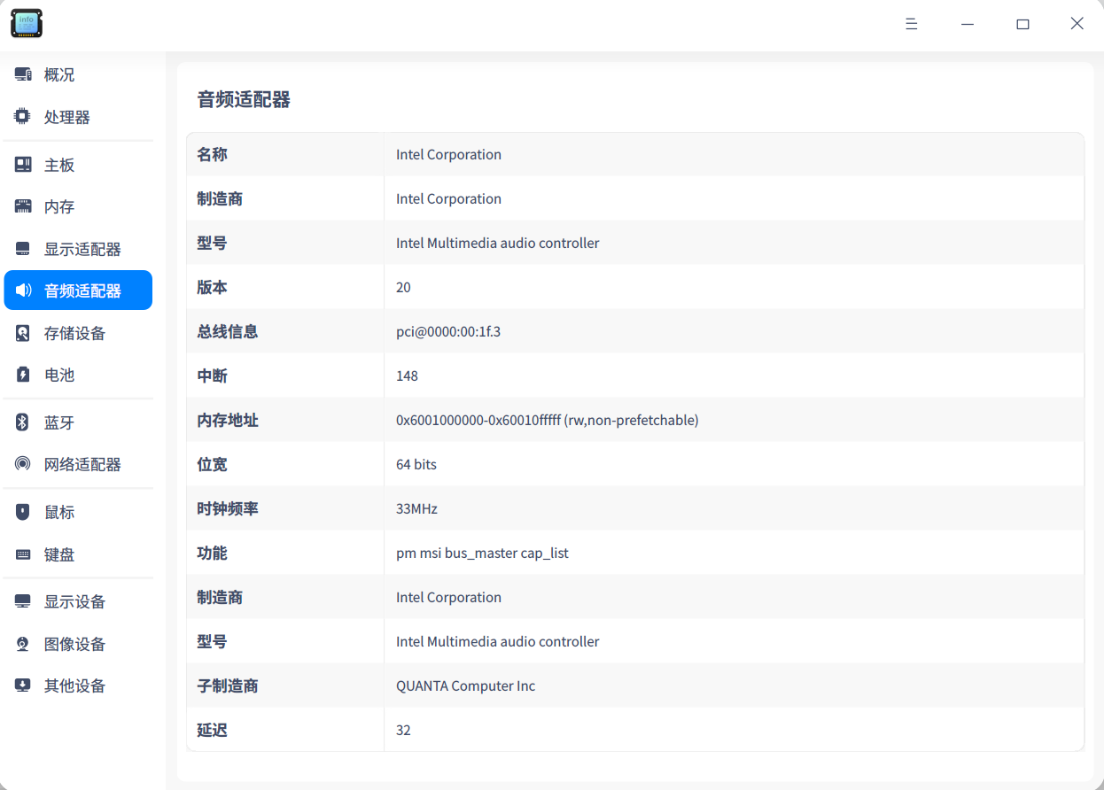Click the speaker icon for 音频适配器

21,290
